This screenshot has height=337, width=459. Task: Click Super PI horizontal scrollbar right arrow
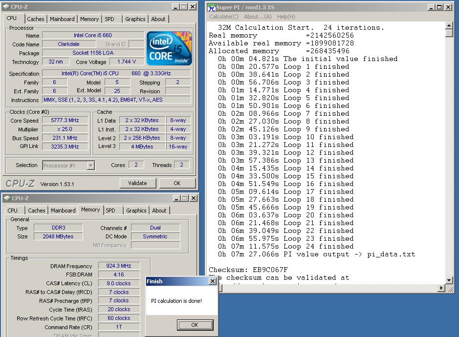coord(442,288)
